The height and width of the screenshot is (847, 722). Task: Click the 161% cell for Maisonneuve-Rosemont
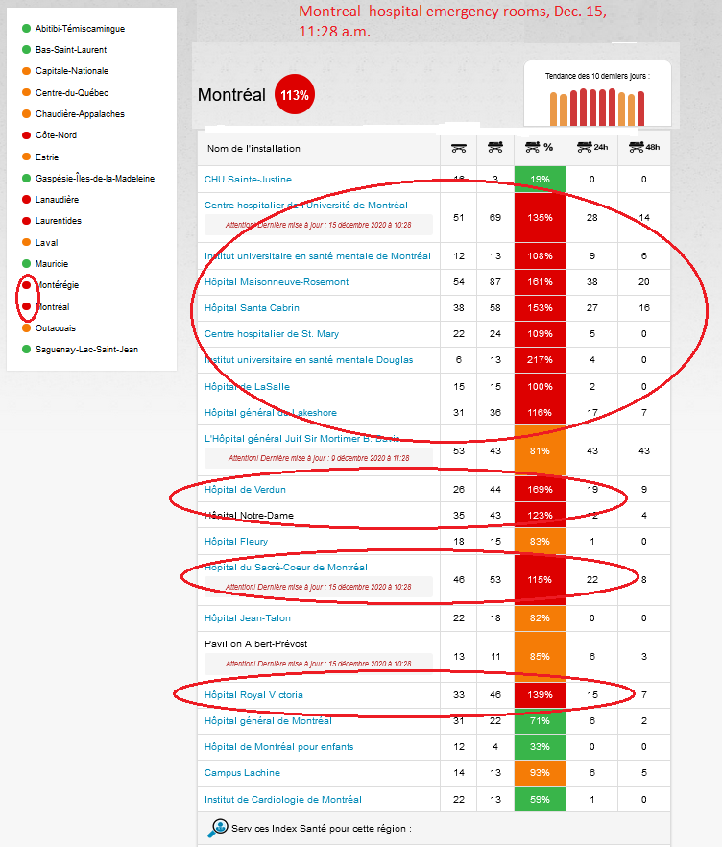coord(540,281)
